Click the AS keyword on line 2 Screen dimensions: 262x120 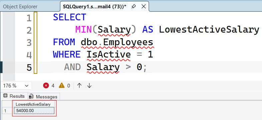148,30
